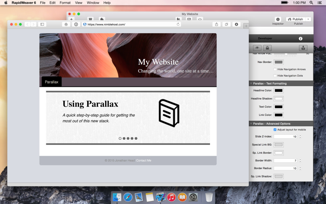Open browser downloads icon
Viewport: 326px width, 204px height.
[x=237, y=24]
